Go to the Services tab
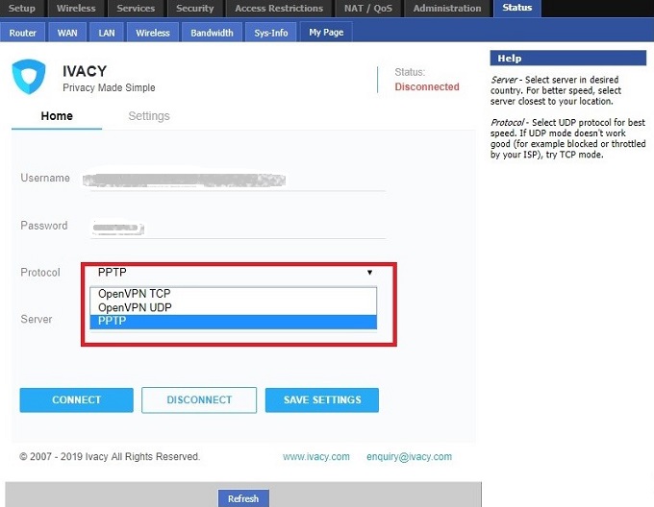This screenshot has height=507, width=654. pos(136,9)
